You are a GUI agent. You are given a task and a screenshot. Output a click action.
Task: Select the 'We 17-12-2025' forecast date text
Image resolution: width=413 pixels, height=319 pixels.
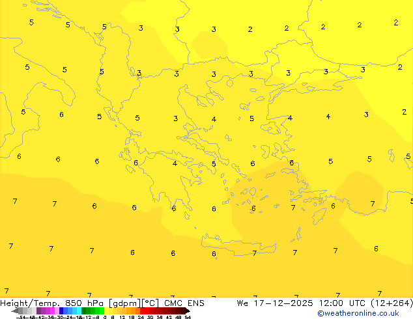[275, 303]
